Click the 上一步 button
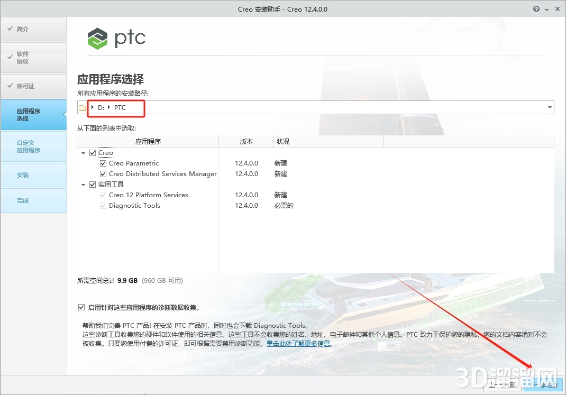The width and height of the screenshot is (566, 395). (502, 384)
